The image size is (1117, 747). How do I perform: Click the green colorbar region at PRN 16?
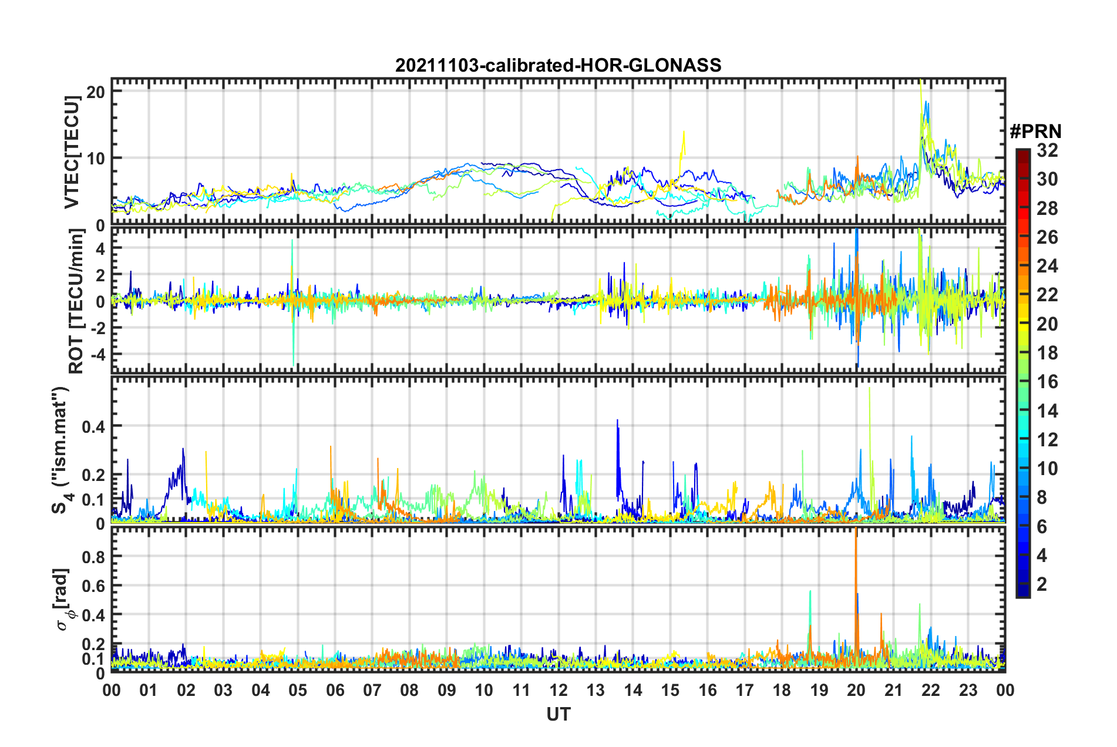coord(1022,382)
